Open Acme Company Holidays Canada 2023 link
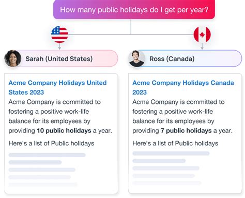This screenshot has width=245, height=198. [183, 87]
